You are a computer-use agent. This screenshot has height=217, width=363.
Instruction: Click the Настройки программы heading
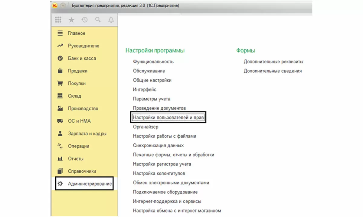(155, 50)
